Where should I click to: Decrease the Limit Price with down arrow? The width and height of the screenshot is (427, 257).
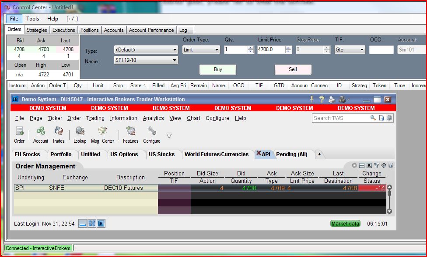(x=288, y=51)
